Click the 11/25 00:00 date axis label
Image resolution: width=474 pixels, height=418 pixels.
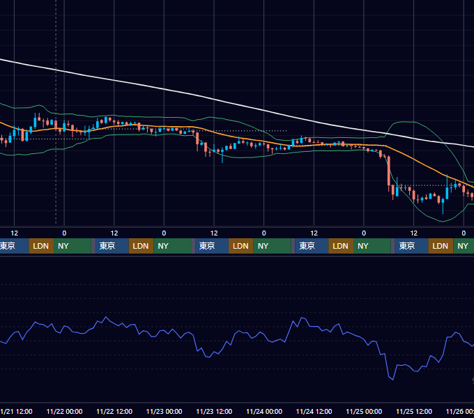pyautogui.click(x=364, y=411)
